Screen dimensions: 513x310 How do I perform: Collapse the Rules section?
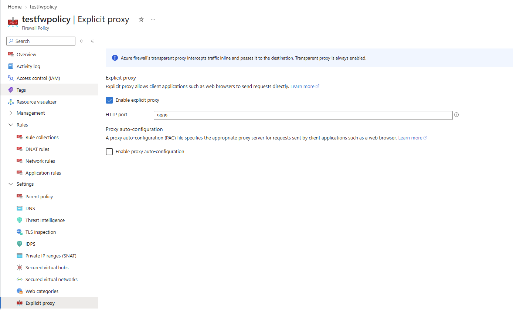(x=11, y=125)
